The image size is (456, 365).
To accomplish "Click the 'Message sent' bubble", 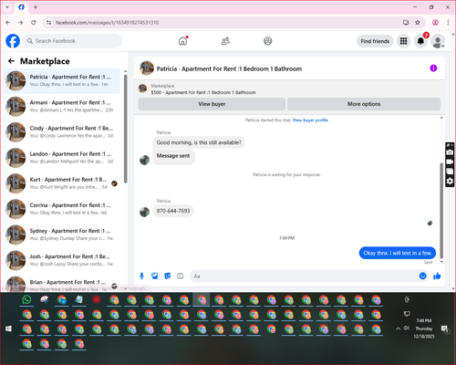I will (173, 157).
